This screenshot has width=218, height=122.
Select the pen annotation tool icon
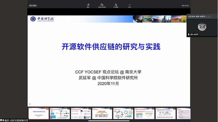(x=88, y=5)
